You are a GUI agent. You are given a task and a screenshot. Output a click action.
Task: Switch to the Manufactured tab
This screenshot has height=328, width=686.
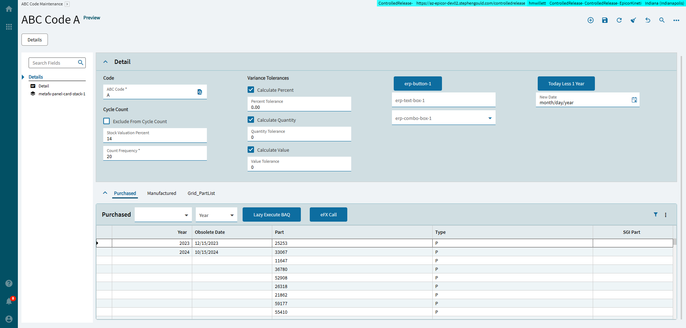(x=161, y=193)
